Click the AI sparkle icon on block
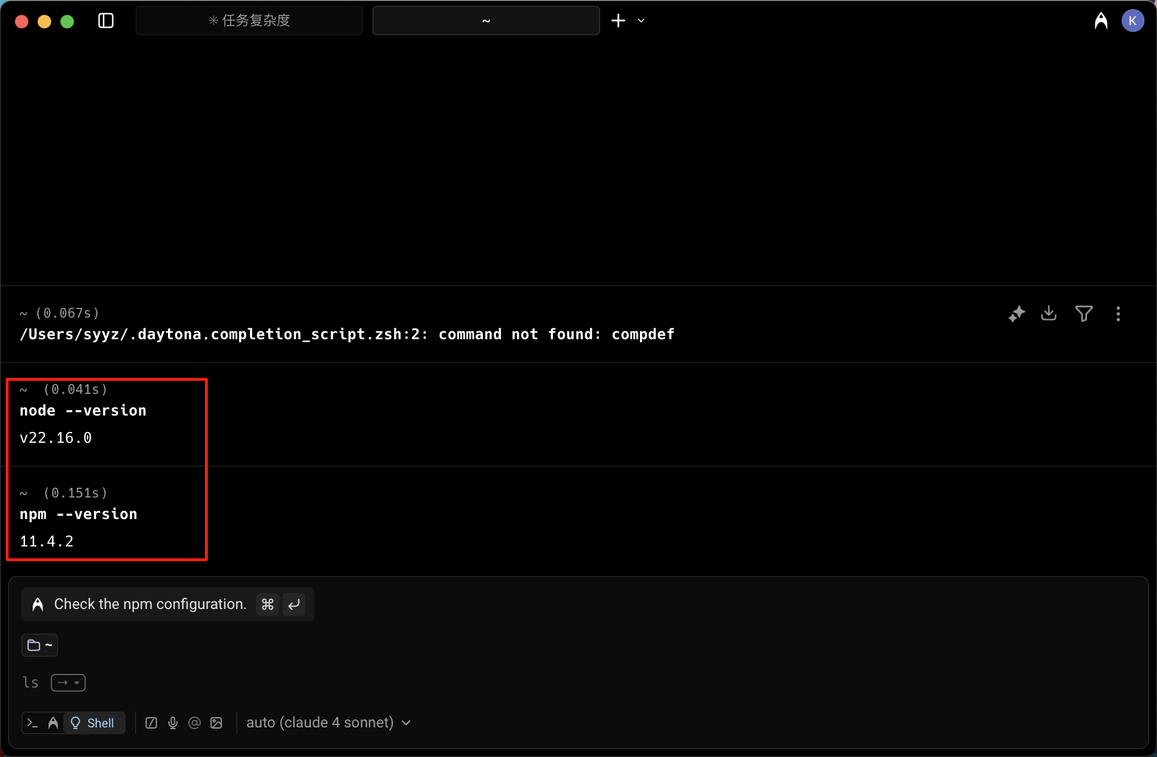1157x757 pixels. coord(1016,314)
